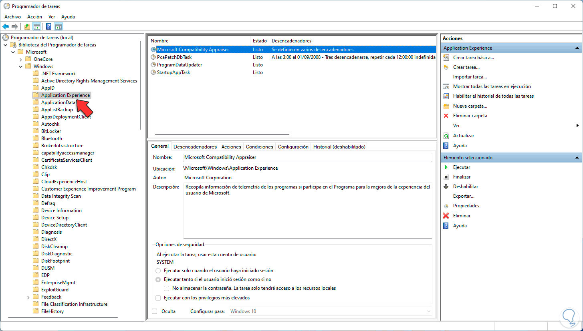Screen dimensions: 583x331
Task: Click the clock icon beside ProgramDataUpdater
Action: pos(153,65)
